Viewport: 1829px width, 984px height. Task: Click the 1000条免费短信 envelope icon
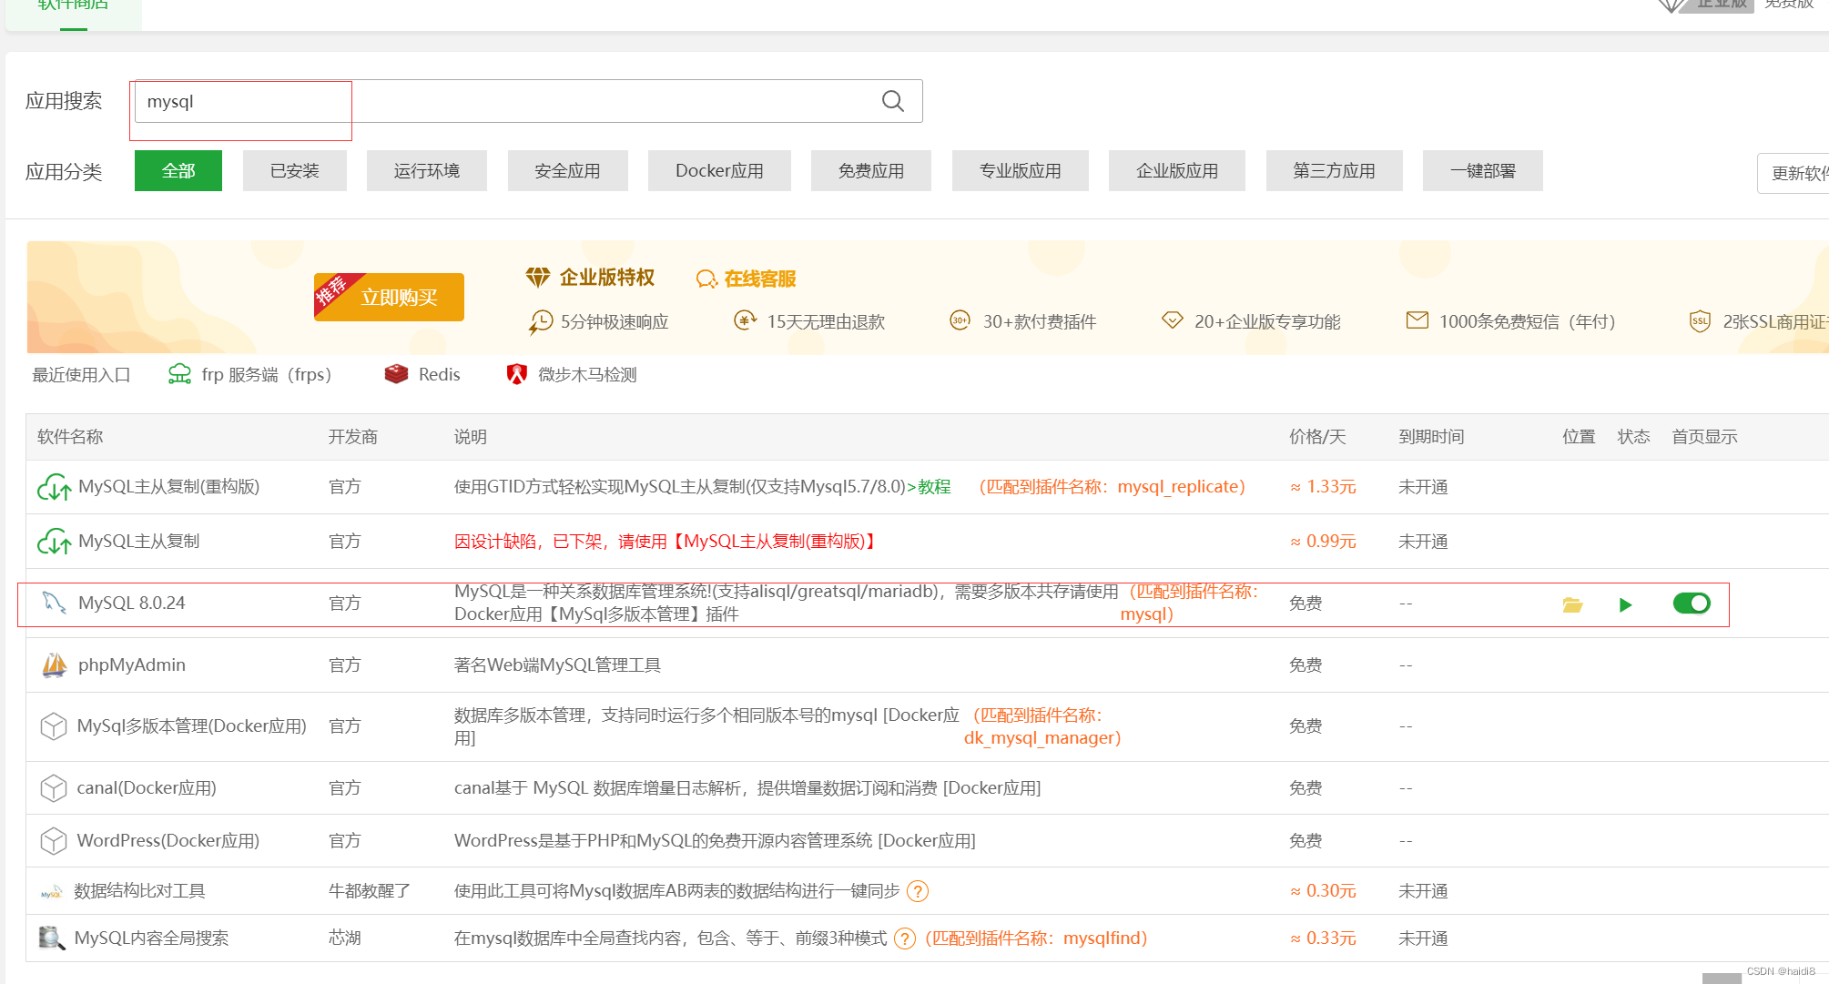(x=1417, y=320)
